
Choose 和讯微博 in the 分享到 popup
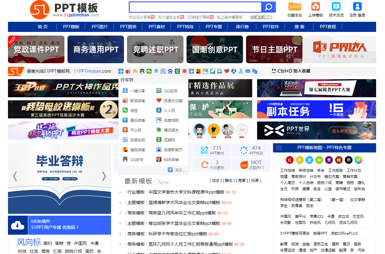168,160
